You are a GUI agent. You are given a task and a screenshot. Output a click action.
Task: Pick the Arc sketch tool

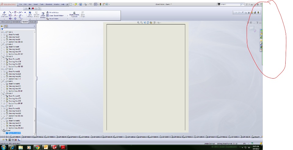point(15,16)
